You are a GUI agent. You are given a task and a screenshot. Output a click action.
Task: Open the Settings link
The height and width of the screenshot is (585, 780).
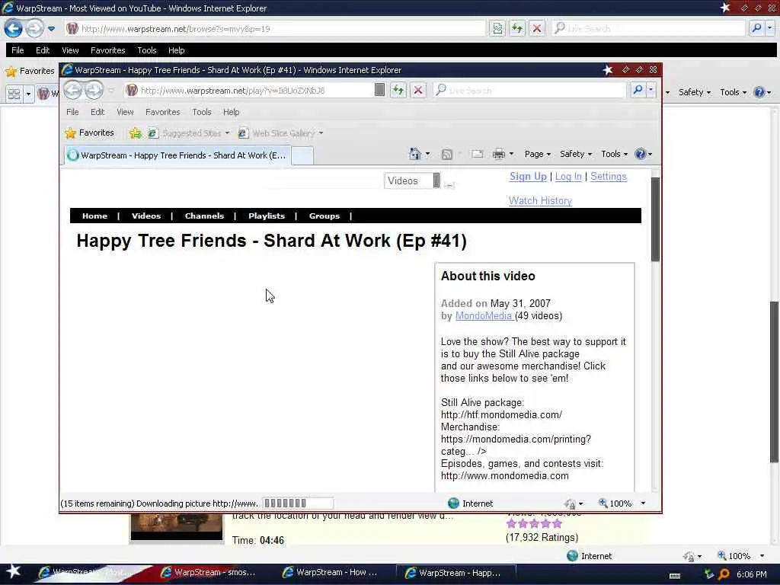609,177
